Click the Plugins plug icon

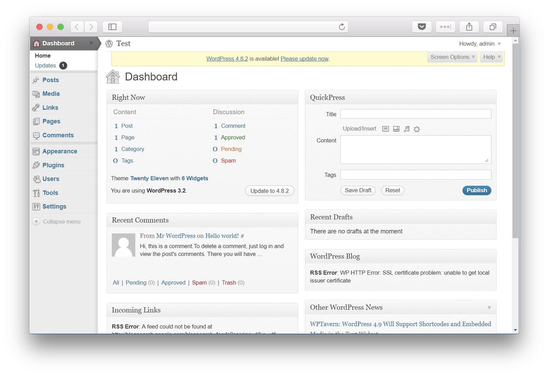(36, 165)
